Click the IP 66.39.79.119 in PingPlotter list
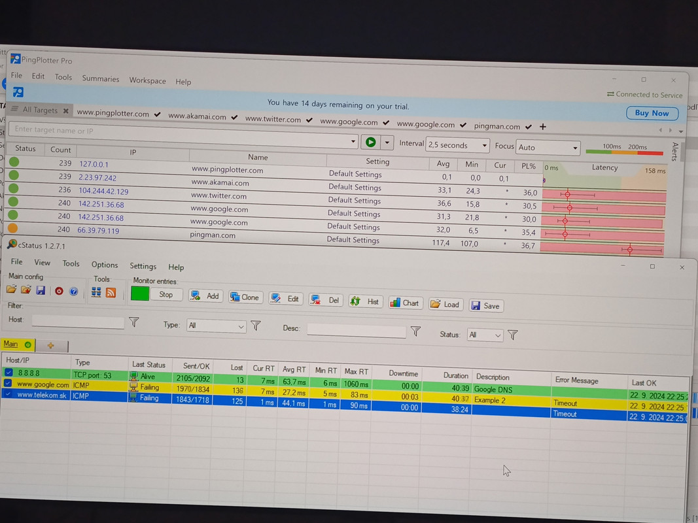This screenshot has height=523, width=698. click(98, 230)
